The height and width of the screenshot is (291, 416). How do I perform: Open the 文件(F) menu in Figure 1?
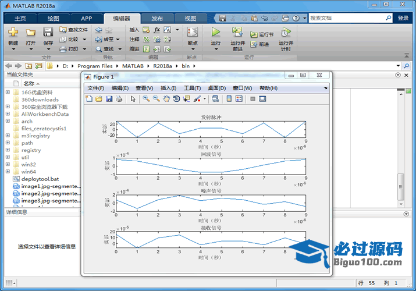point(96,88)
